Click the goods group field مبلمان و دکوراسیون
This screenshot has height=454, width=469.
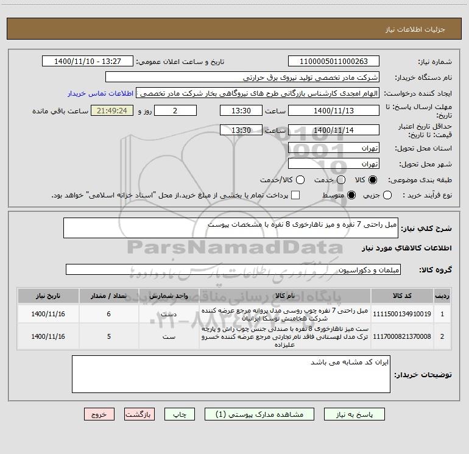click(x=233, y=269)
